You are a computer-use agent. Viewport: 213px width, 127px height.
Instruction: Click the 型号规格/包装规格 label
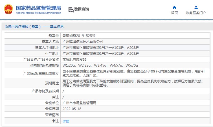44,65
